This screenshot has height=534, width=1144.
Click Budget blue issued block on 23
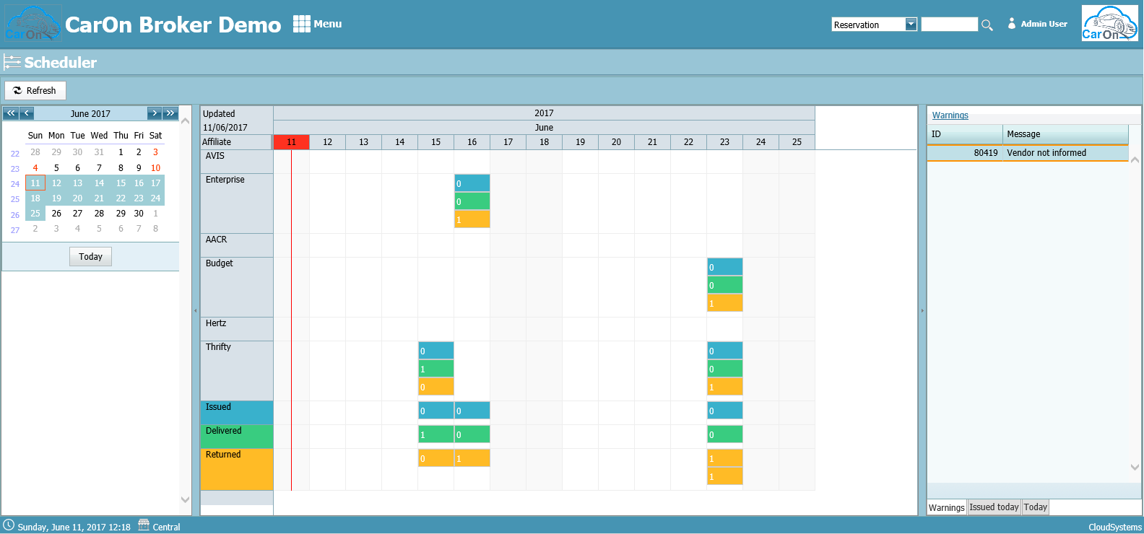point(725,267)
